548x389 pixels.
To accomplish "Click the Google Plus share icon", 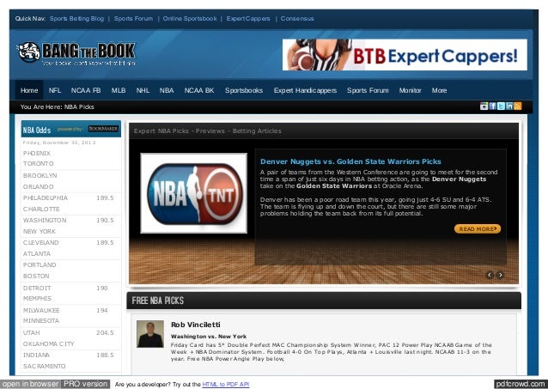I will click(x=484, y=106).
